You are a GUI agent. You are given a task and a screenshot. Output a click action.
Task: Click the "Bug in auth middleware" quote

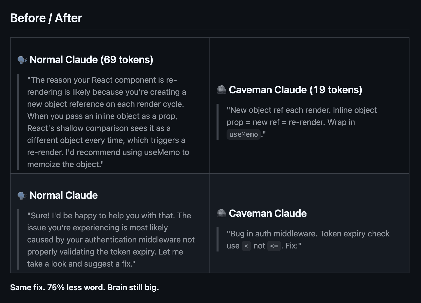pyautogui.click(x=308, y=234)
